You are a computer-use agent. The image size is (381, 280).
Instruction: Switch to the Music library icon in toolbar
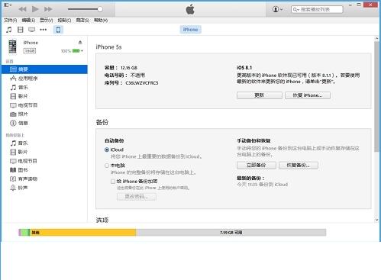(x=9, y=30)
